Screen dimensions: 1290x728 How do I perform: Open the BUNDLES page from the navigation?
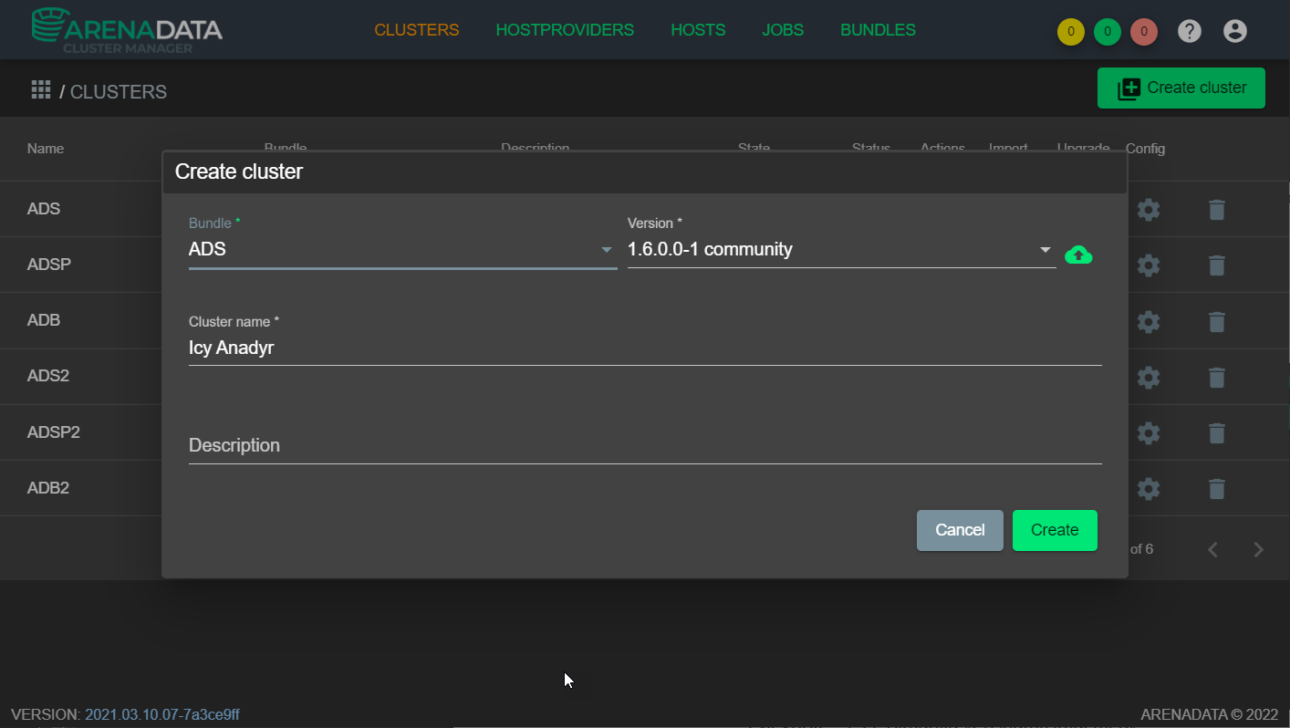[878, 29]
